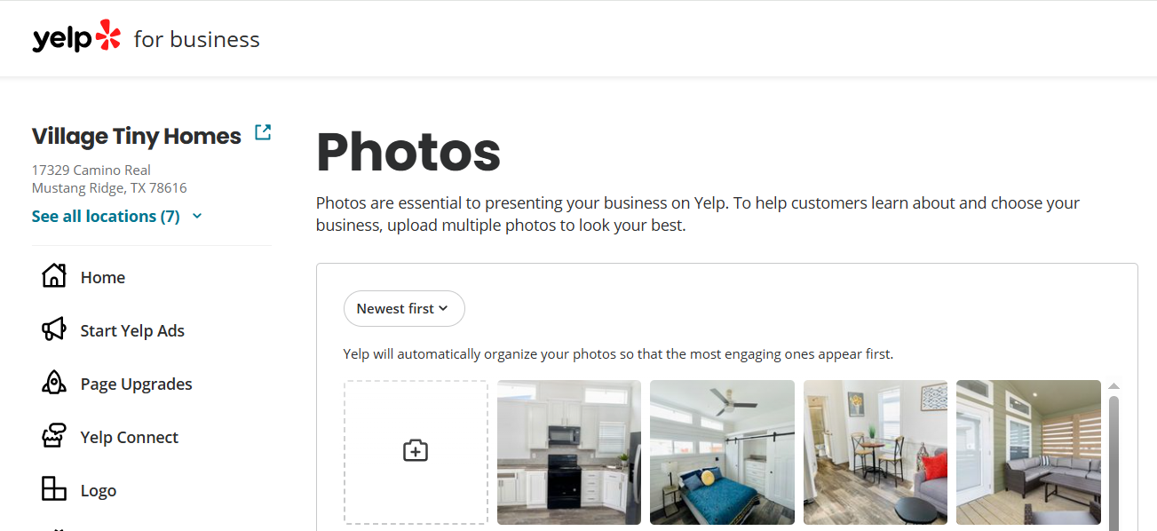Click the Village Tiny Homes business name

pyautogui.click(x=137, y=136)
